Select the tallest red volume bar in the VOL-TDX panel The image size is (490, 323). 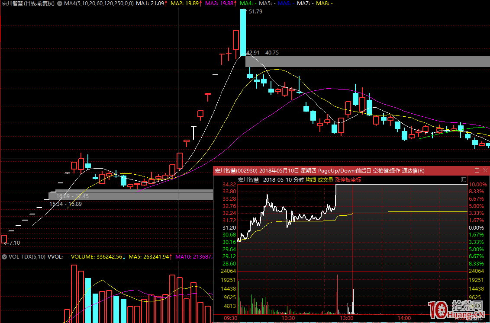pyautogui.click(x=74, y=294)
